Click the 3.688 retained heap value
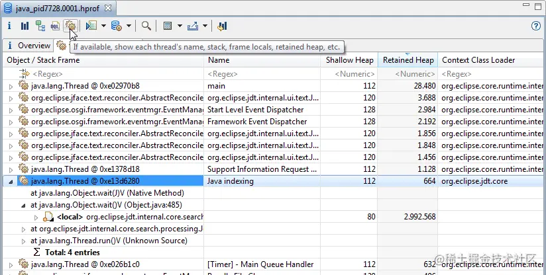The width and height of the screenshot is (546, 275). coord(427,98)
